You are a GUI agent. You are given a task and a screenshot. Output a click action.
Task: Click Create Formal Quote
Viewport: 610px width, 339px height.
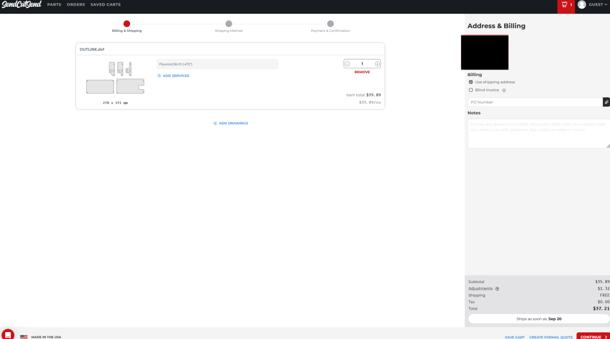click(x=551, y=337)
